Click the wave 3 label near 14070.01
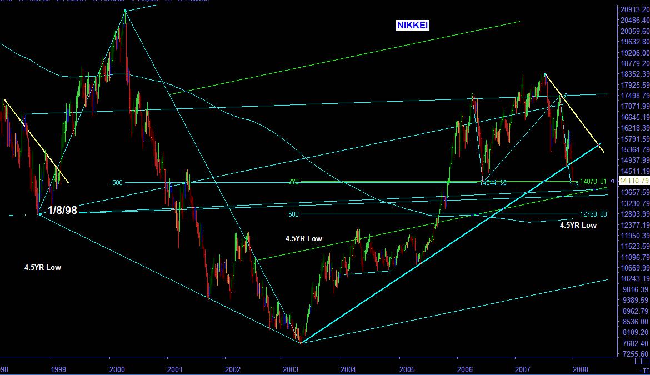The height and width of the screenshot is (375, 650). (x=577, y=185)
